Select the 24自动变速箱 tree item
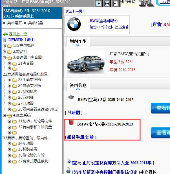 pyautogui.click(x=29, y=85)
